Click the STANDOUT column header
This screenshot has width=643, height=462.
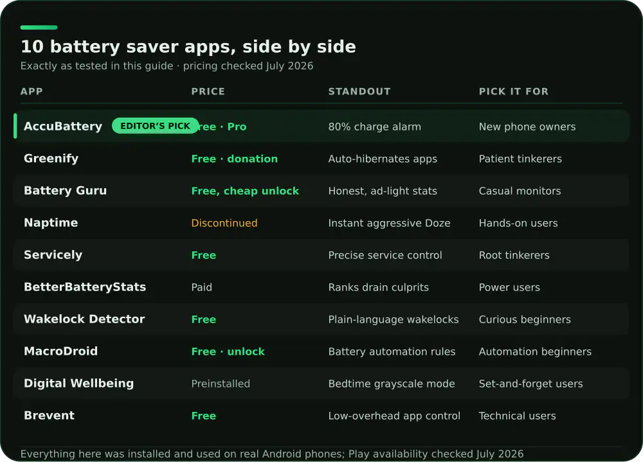(359, 91)
